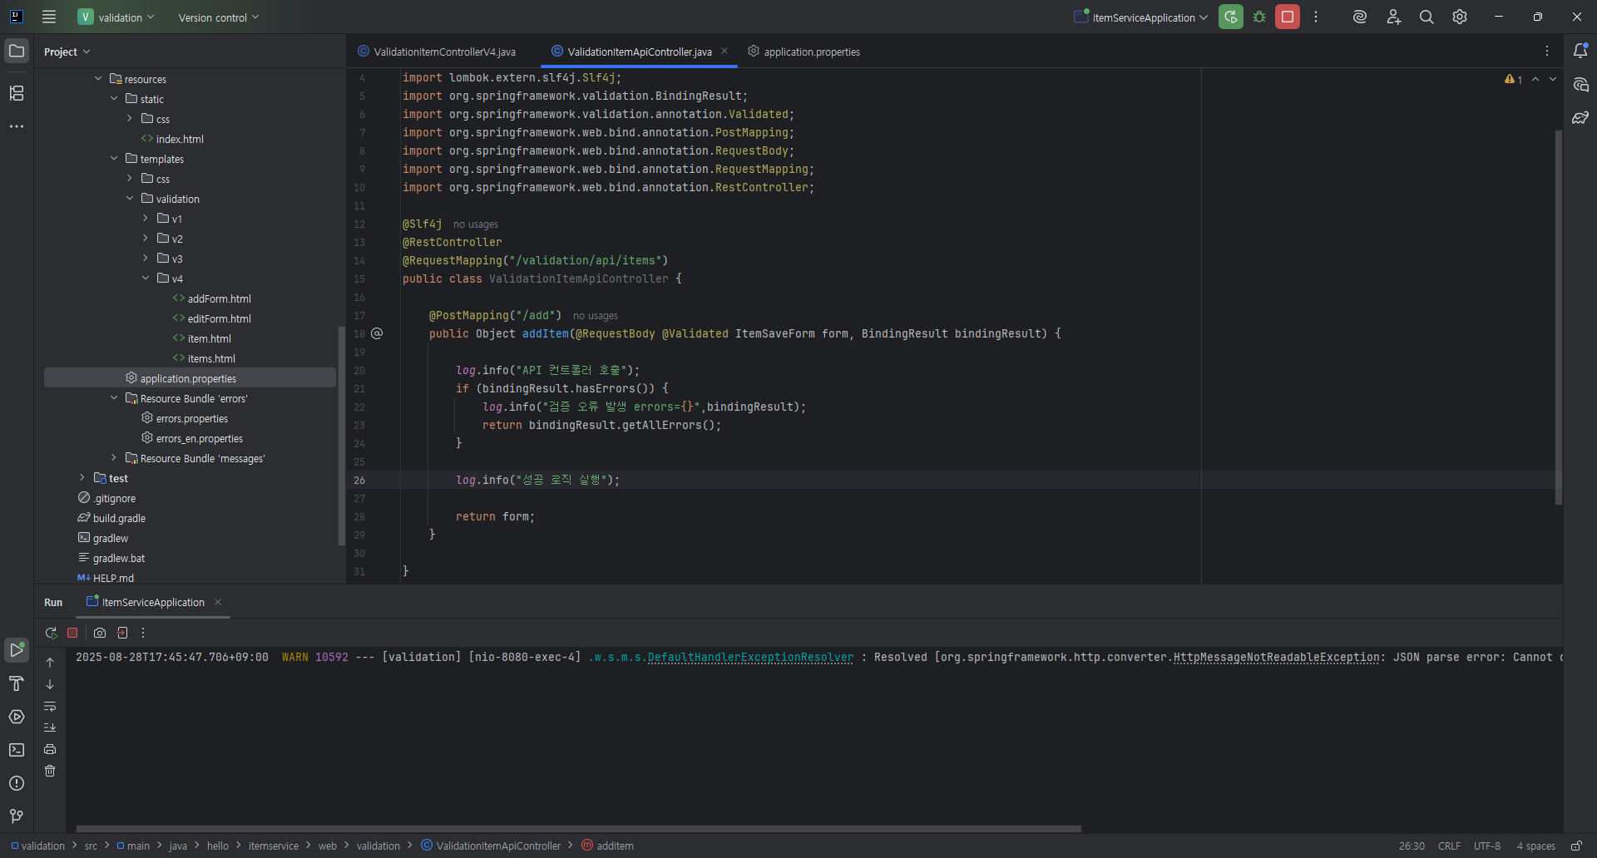Stop the running application in top toolbar
The width and height of the screenshot is (1597, 858).
pyautogui.click(x=1288, y=17)
